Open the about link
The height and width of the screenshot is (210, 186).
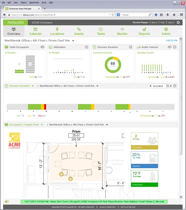click(154, 23)
